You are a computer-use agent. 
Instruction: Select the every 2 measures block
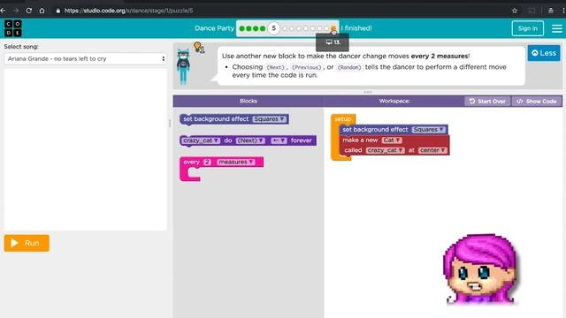coord(221,163)
